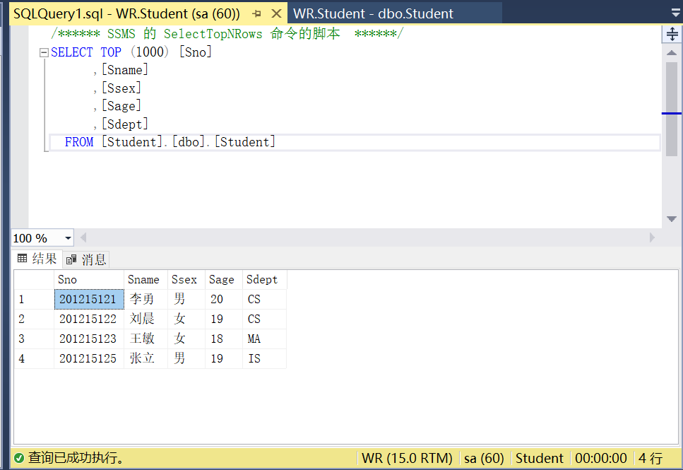Click the Sdept cell IS
The height and width of the screenshot is (470, 683).
click(x=264, y=358)
